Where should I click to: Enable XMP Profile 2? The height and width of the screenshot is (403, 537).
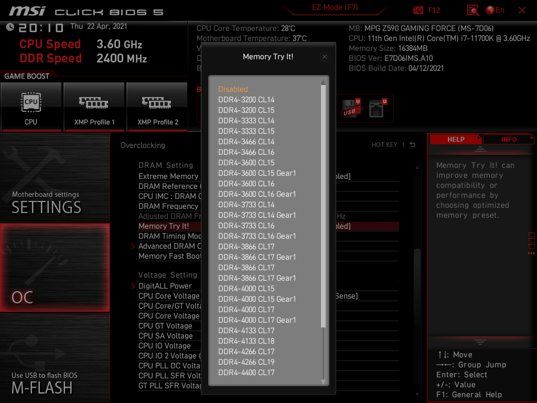157,107
